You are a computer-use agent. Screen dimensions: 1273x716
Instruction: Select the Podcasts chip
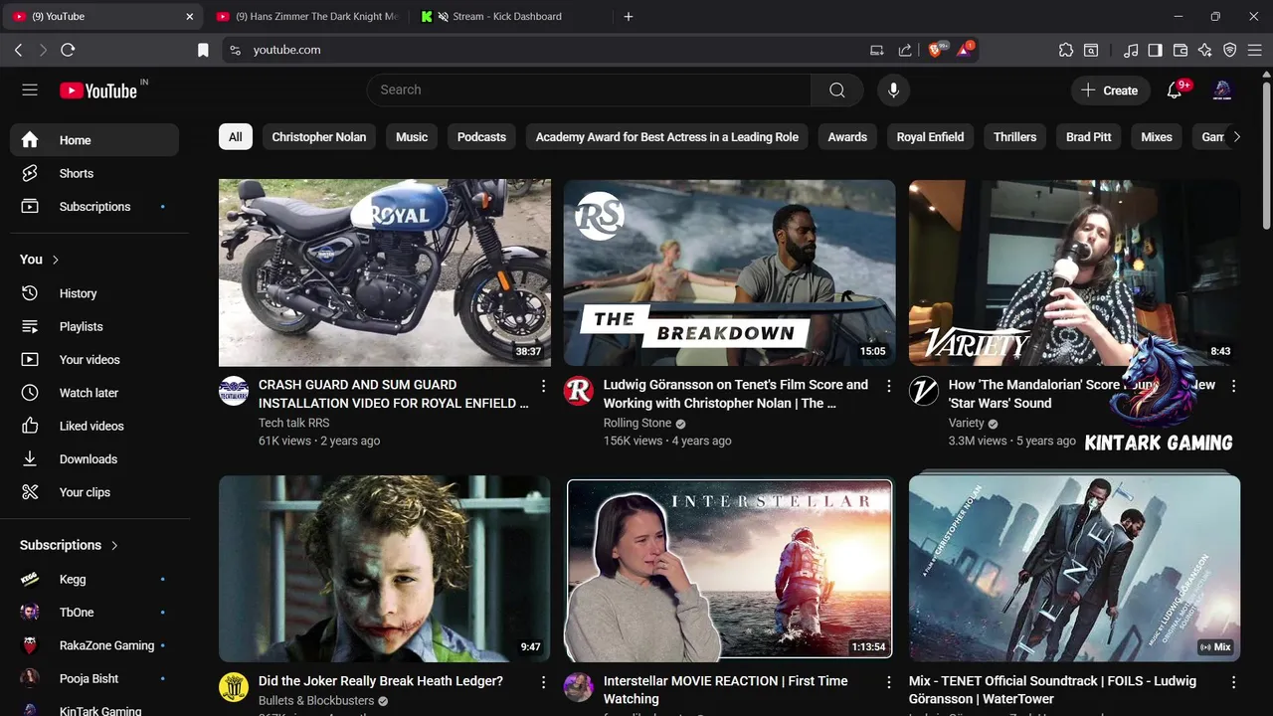point(481,137)
